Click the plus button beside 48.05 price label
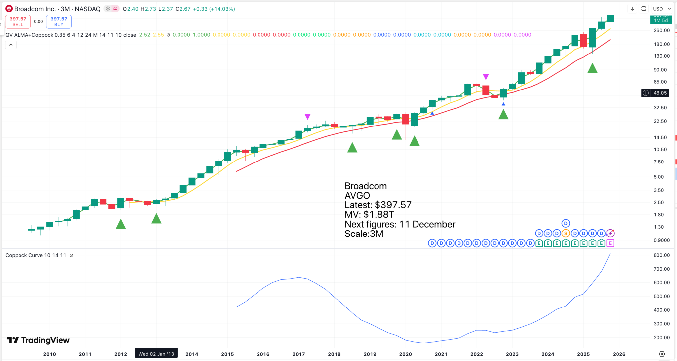 pos(646,93)
